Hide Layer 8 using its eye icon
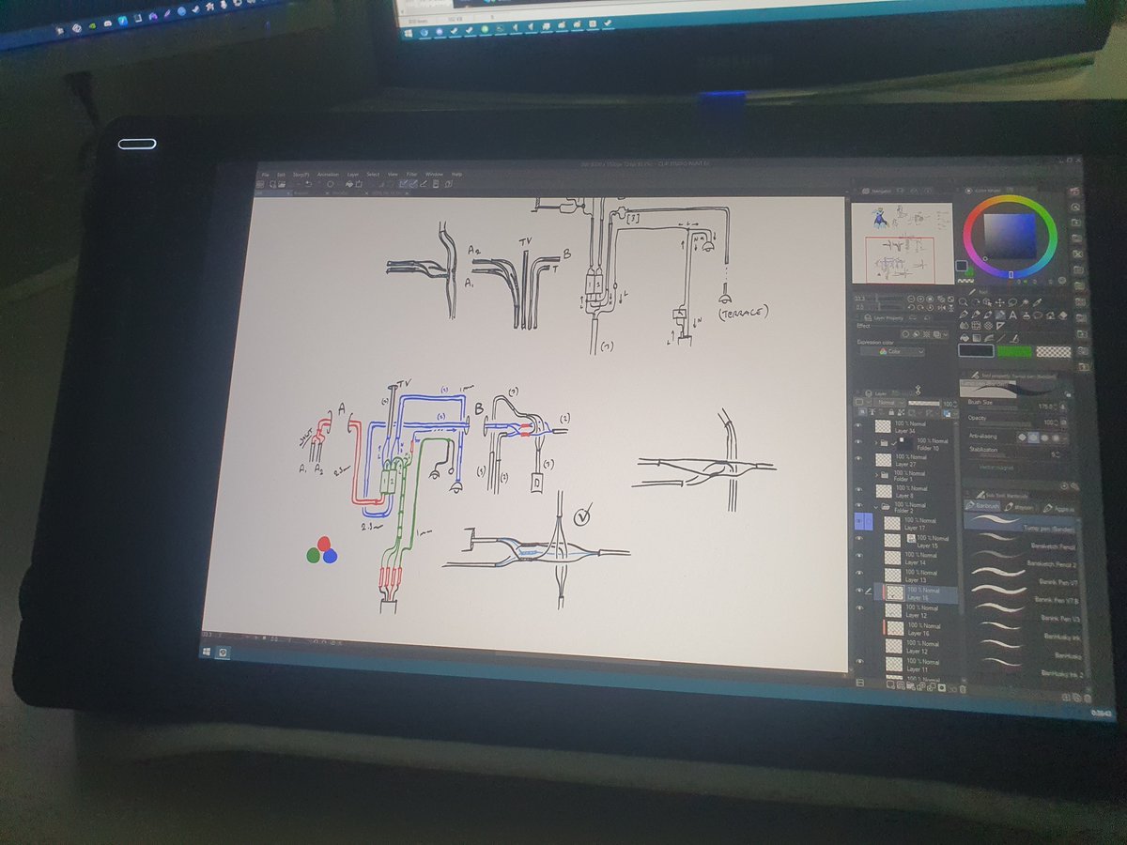Screen dimensions: 1127x845 tap(858, 489)
